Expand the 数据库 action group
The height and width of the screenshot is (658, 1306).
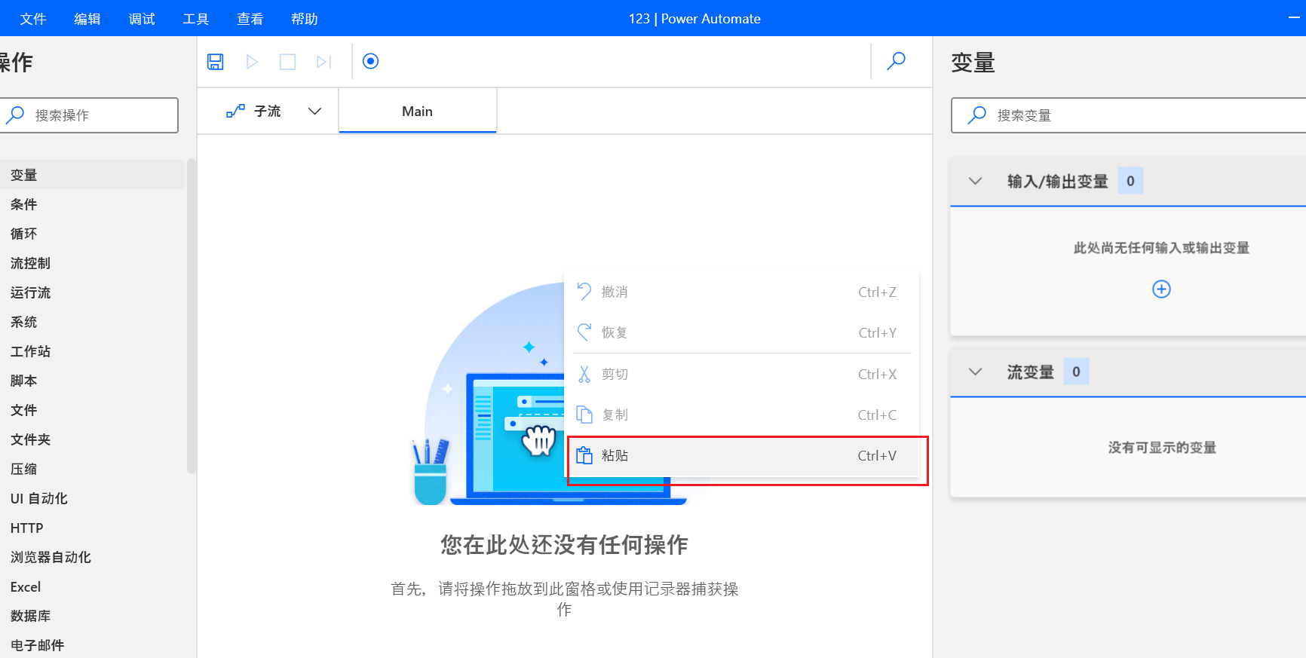(92, 616)
